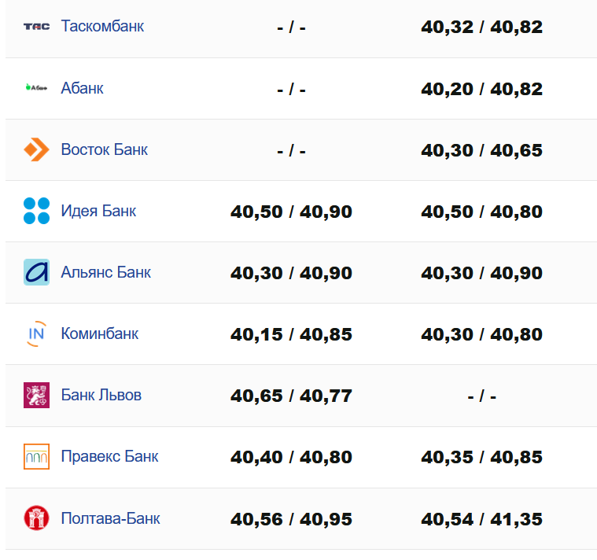Select Полтава-Банк rate 40,54 / 41,35
The height and width of the screenshot is (560, 597).
[481, 519]
